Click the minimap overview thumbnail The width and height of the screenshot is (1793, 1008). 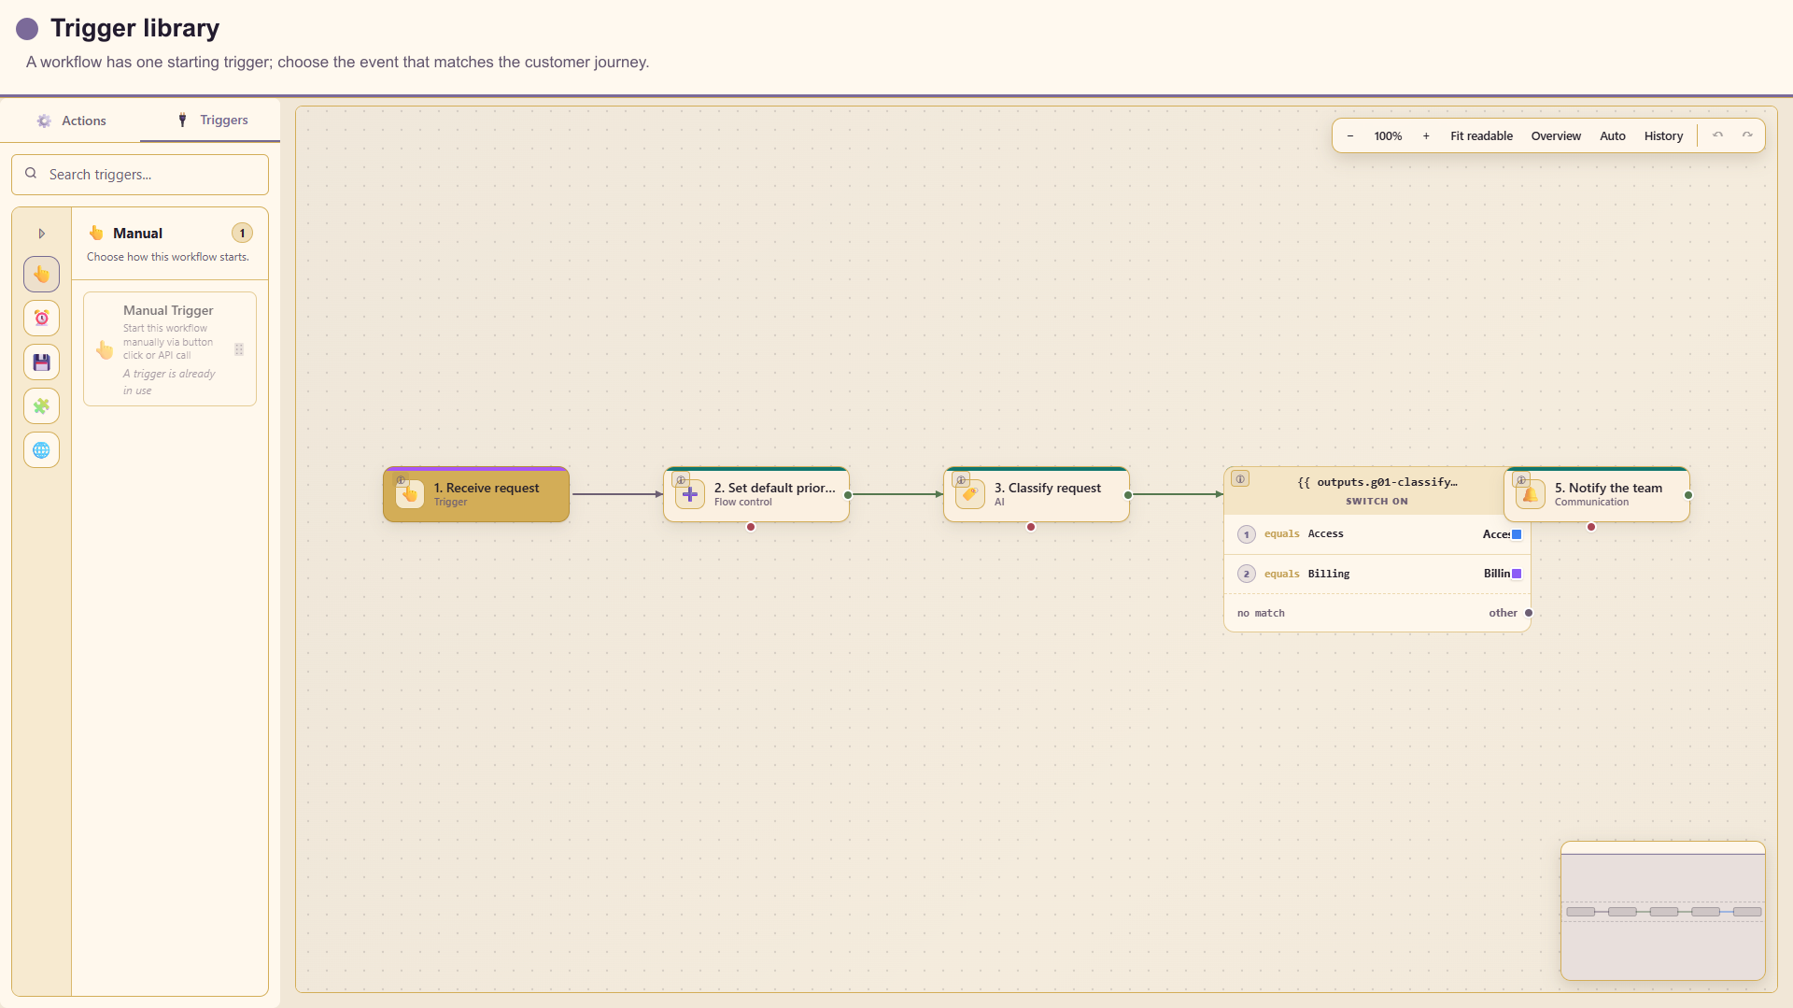pyautogui.click(x=1662, y=911)
